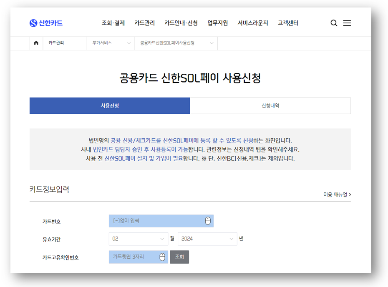Click the 카드정보입력 section heading
Viewport: 388px width, 287px height.
49,190
